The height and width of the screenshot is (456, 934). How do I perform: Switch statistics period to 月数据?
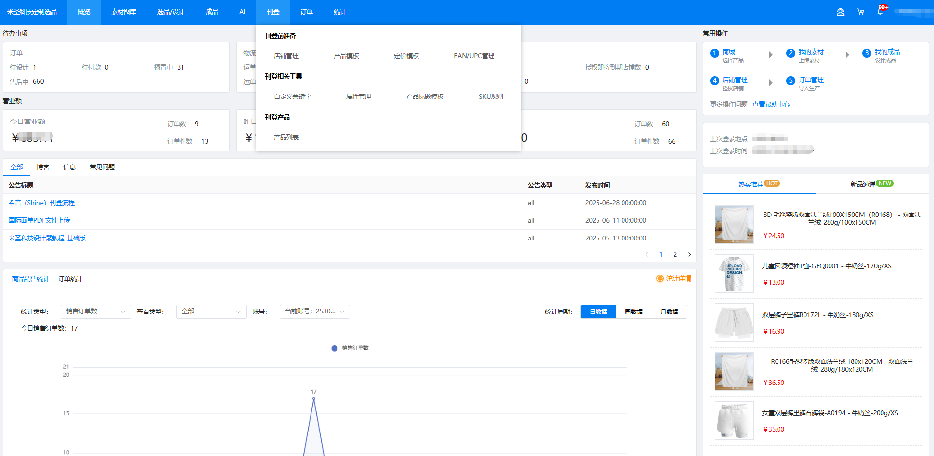[669, 312]
